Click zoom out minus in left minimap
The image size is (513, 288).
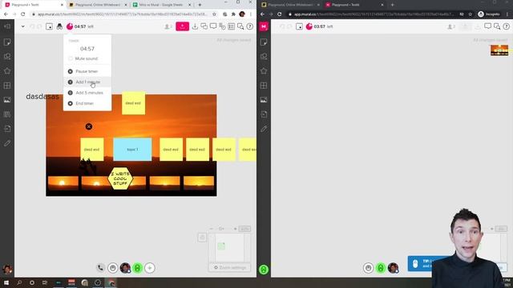pos(212,229)
